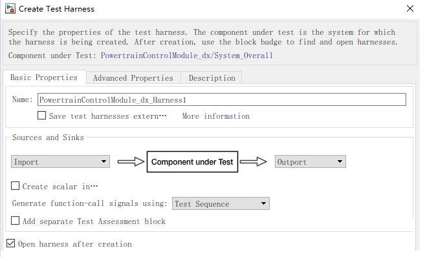
Task: Enable Save test harnesses externally checkbox
Action: click(42, 116)
